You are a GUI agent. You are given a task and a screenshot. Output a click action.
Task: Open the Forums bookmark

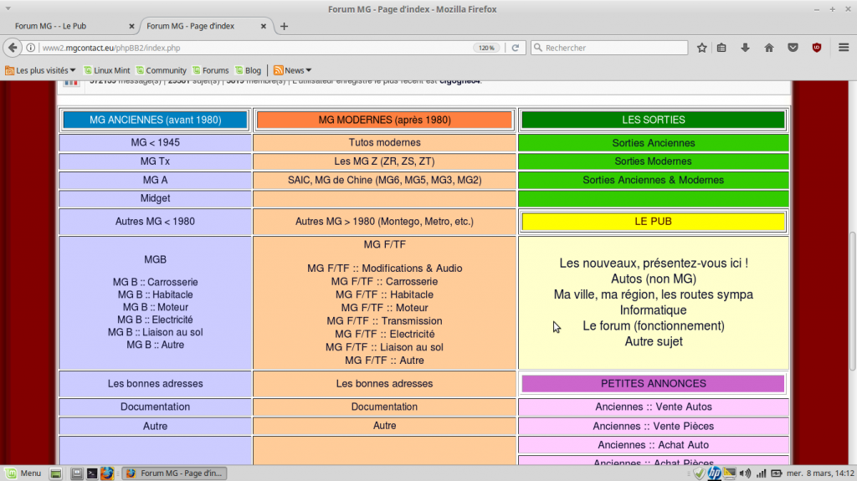pyautogui.click(x=210, y=70)
